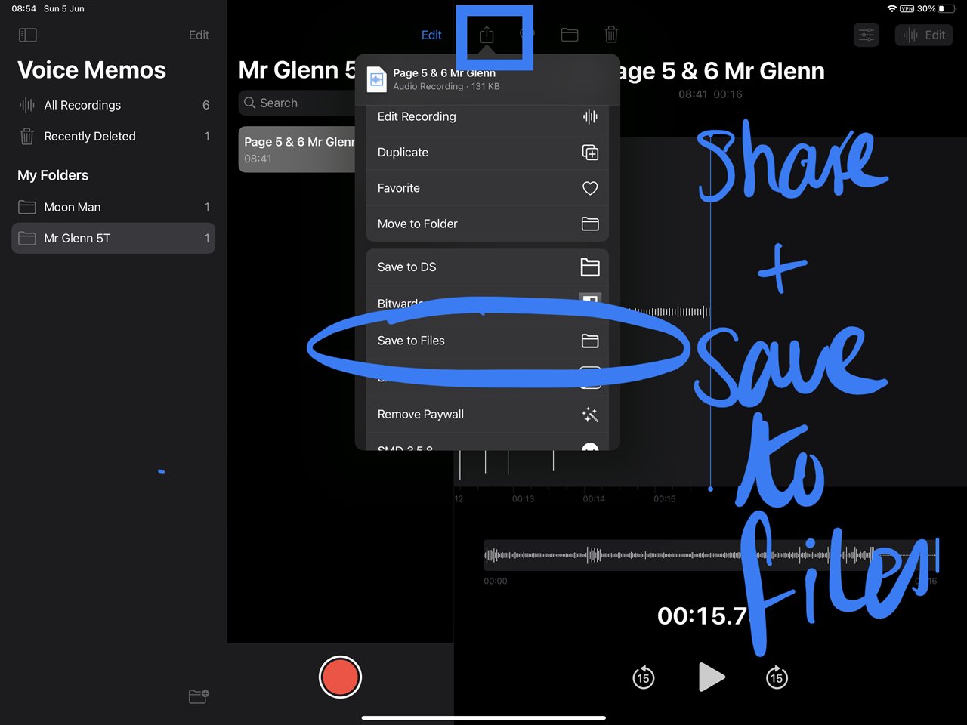Start a new recording with red button
967x725 pixels.
340,677
